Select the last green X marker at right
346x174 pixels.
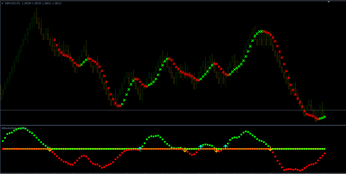point(325,117)
